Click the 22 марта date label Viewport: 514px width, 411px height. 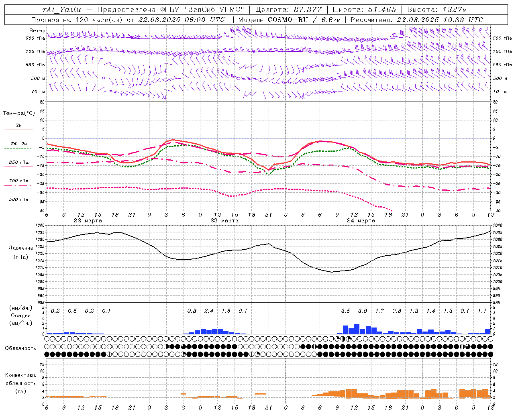[x=88, y=221]
